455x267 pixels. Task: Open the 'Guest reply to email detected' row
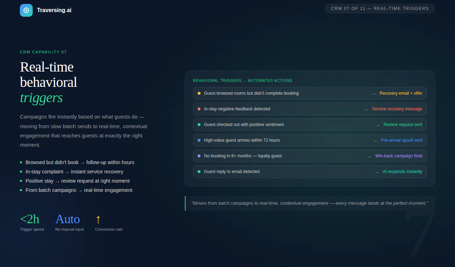click(x=310, y=172)
